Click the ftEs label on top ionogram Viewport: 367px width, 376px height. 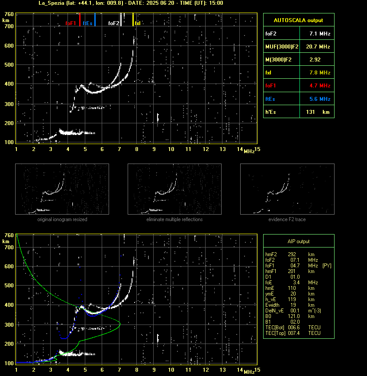87,23
